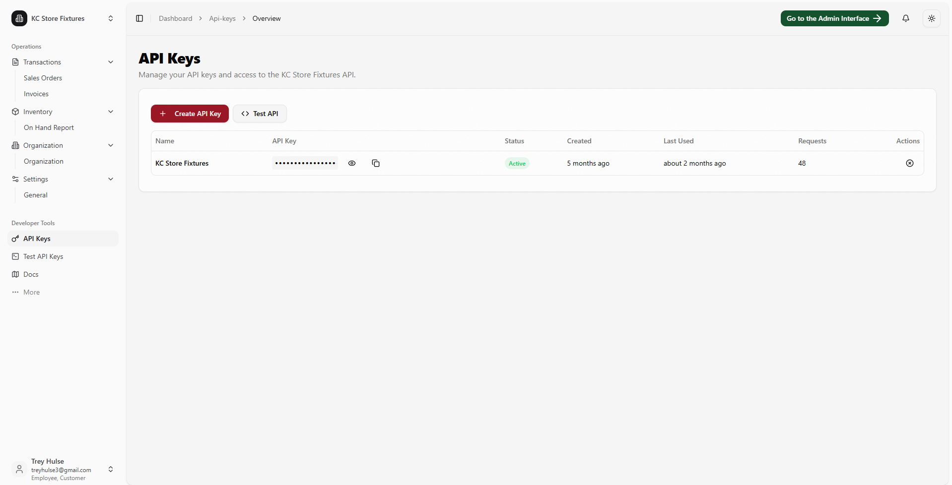Click the Create API Key button

click(190, 114)
